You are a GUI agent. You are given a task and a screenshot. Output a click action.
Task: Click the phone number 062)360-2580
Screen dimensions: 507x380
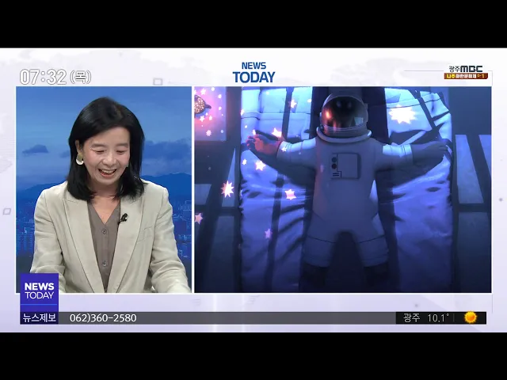point(103,318)
